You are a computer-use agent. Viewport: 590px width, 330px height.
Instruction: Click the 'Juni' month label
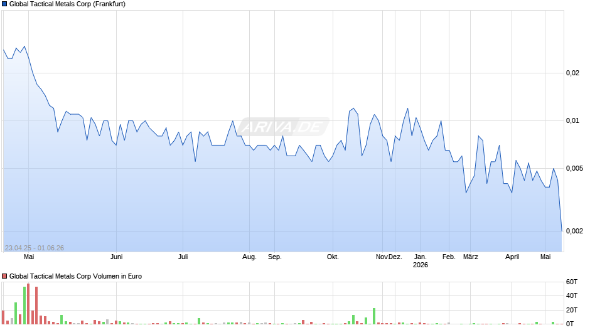pos(116,257)
